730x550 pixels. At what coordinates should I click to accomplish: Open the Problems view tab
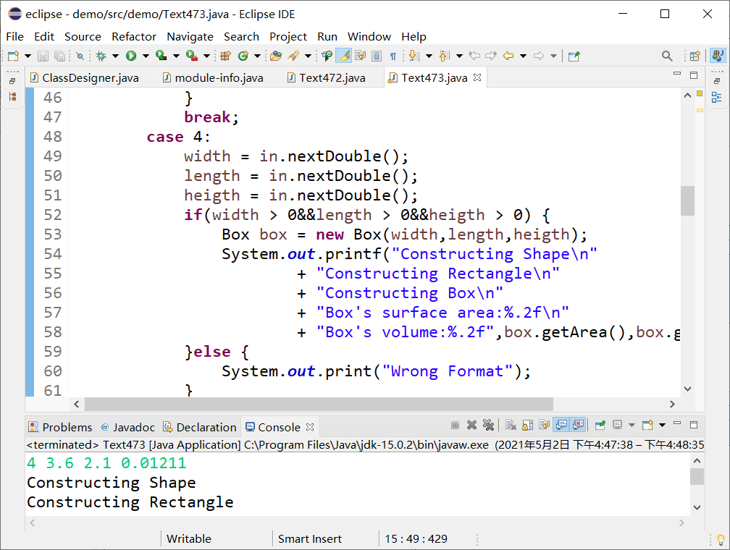point(61,427)
